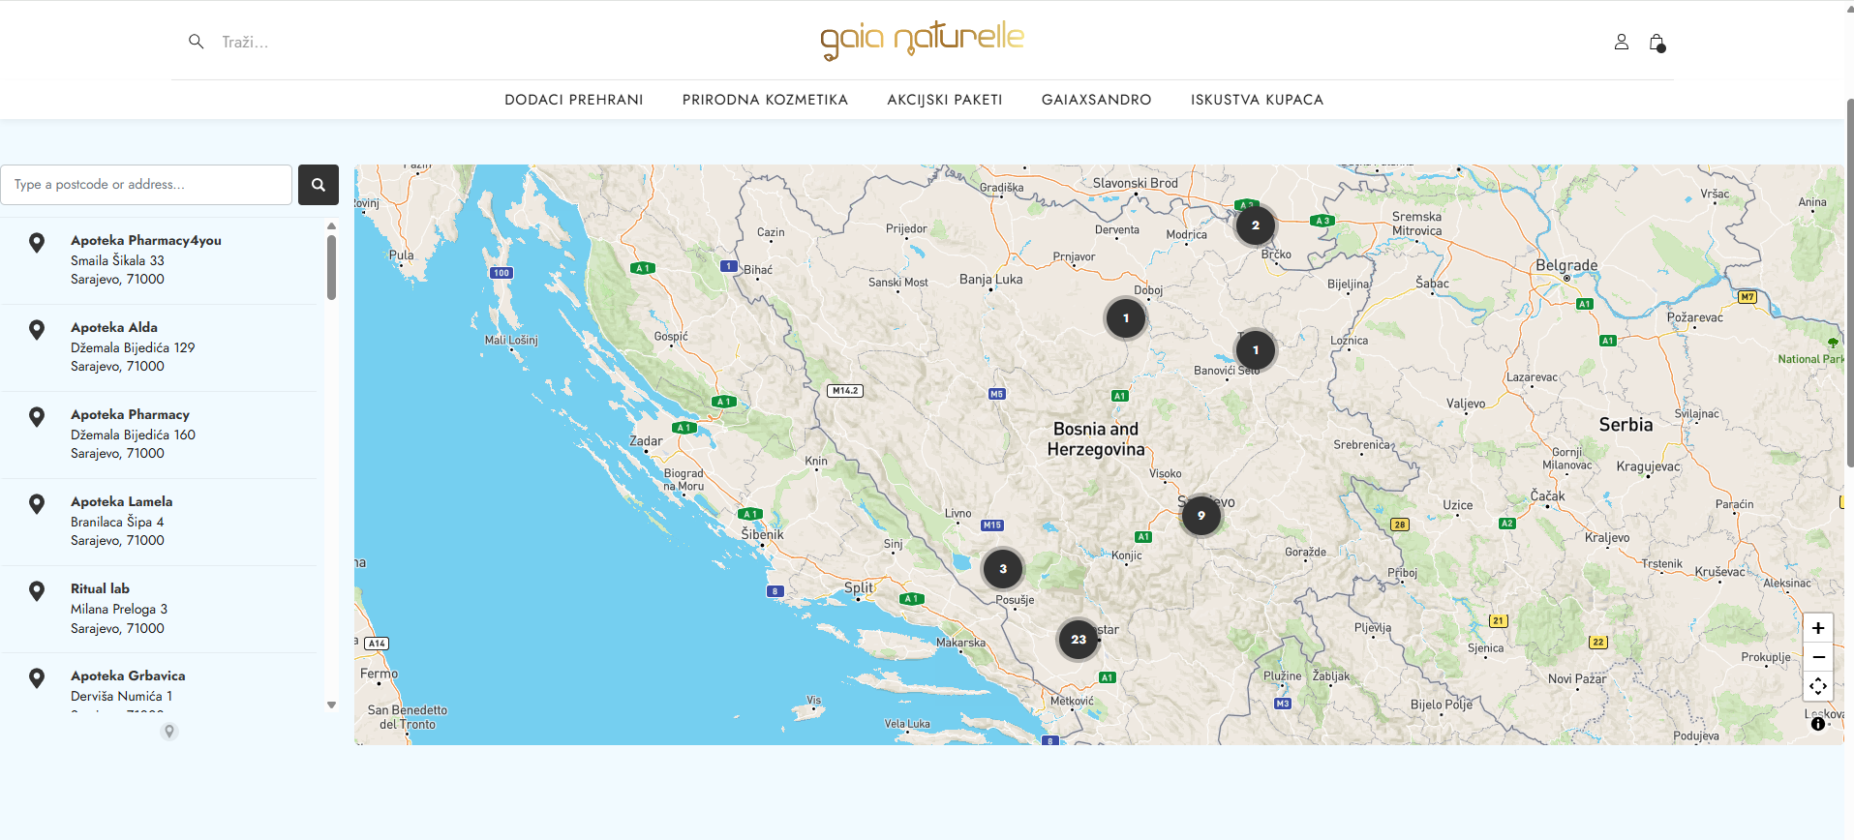
Task: Open the map info attribution icon
Action: [x=1818, y=724]
